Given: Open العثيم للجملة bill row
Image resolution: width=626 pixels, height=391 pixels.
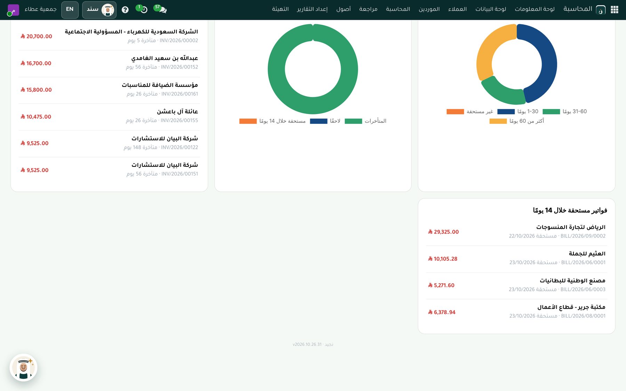Looking at the screenshot, I should click(516, 259).
